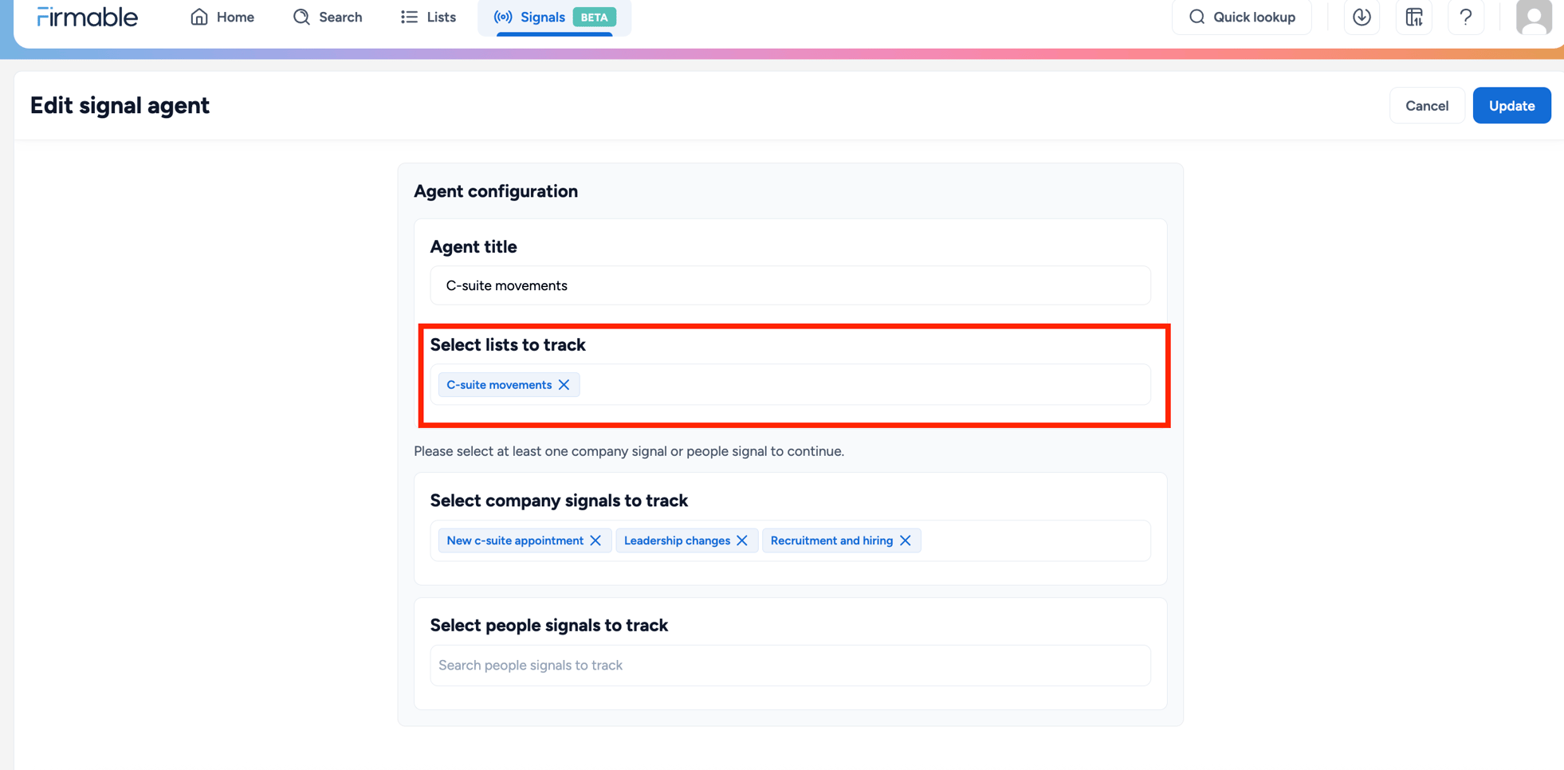Open Quick lookup
Screen dimensions: 1564x770
click(x=1241, y=17)
